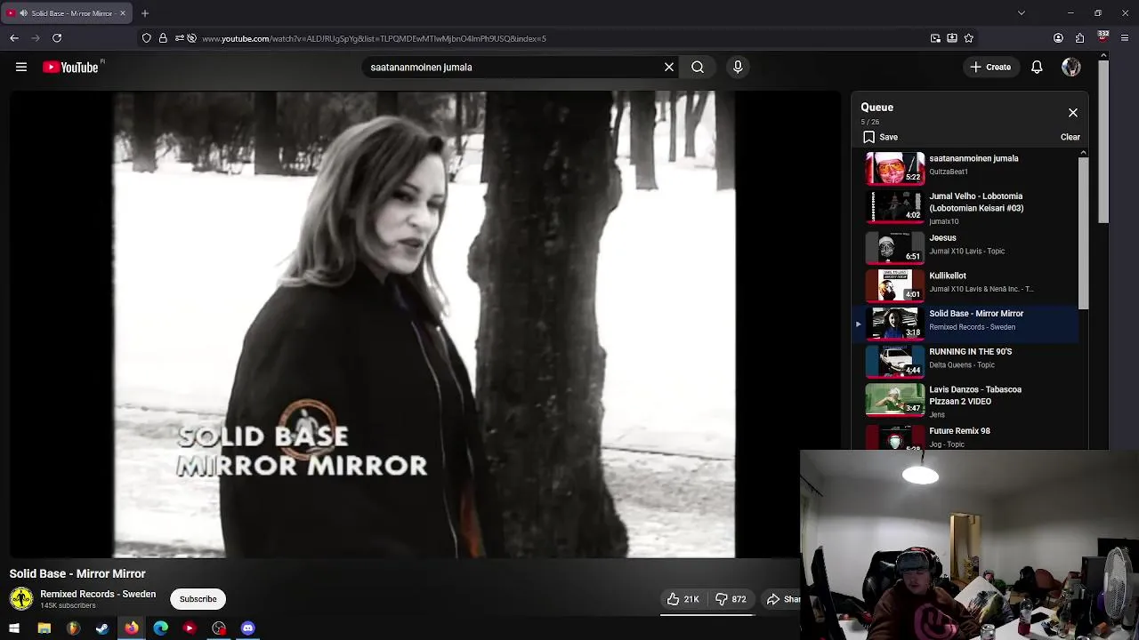Open the Windows Start menu
The width and height of the screenshot is (1139, 640).
click(14, 628)
